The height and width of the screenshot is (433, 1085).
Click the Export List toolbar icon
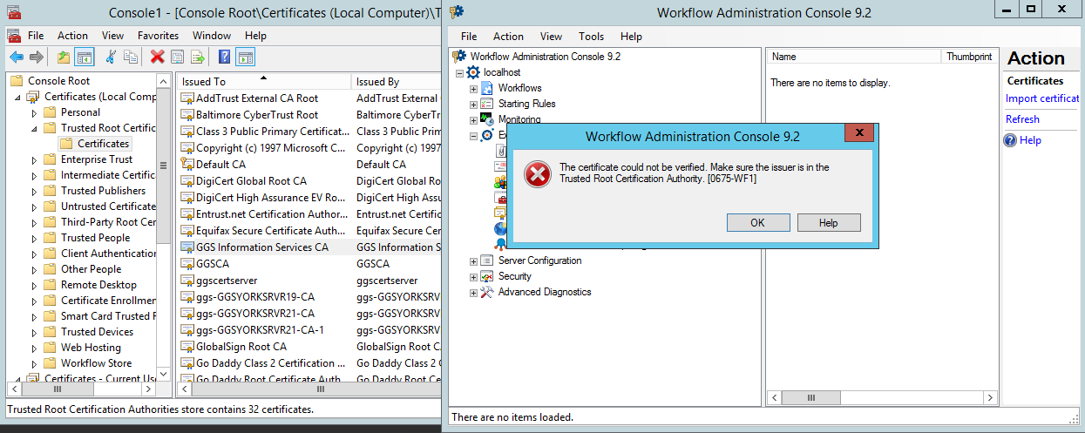tap(198, 58)
